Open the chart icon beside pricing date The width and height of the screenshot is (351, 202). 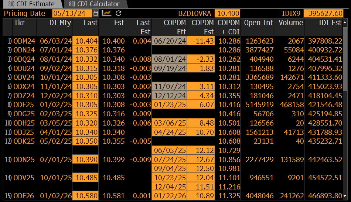pos(106,13)
